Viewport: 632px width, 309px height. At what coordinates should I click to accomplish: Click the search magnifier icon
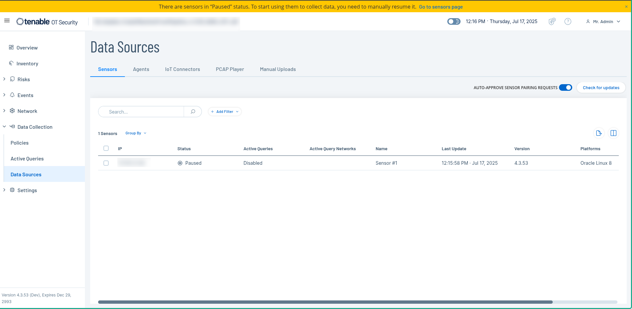coord(193,112)
